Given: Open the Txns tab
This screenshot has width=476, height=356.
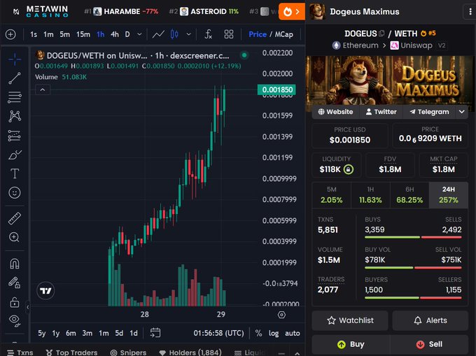Looking at the screenshot, I should pyautogui.click(x=20, y=353).
